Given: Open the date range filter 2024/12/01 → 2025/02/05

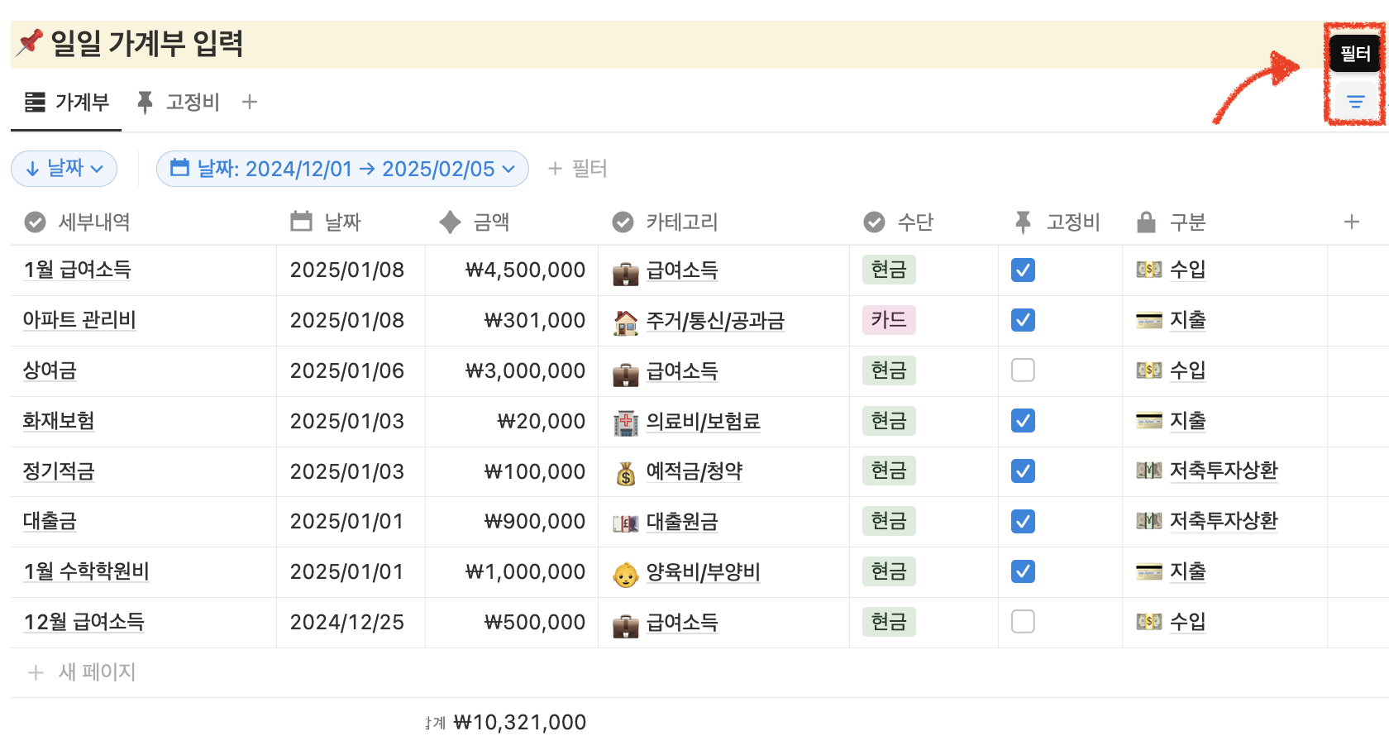Looking at the screenshot, I should 342,169.
